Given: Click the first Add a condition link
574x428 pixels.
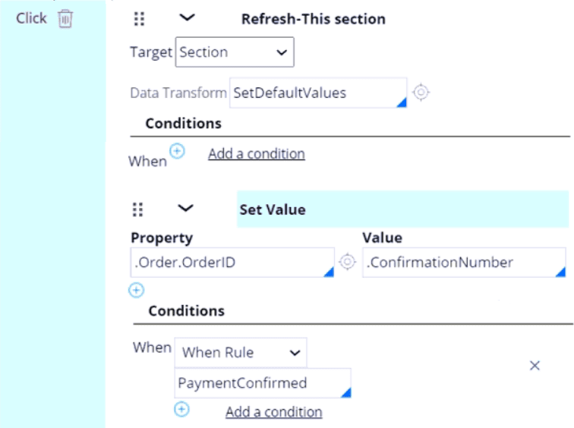Looking at the screenshot, I should point(256,153).
